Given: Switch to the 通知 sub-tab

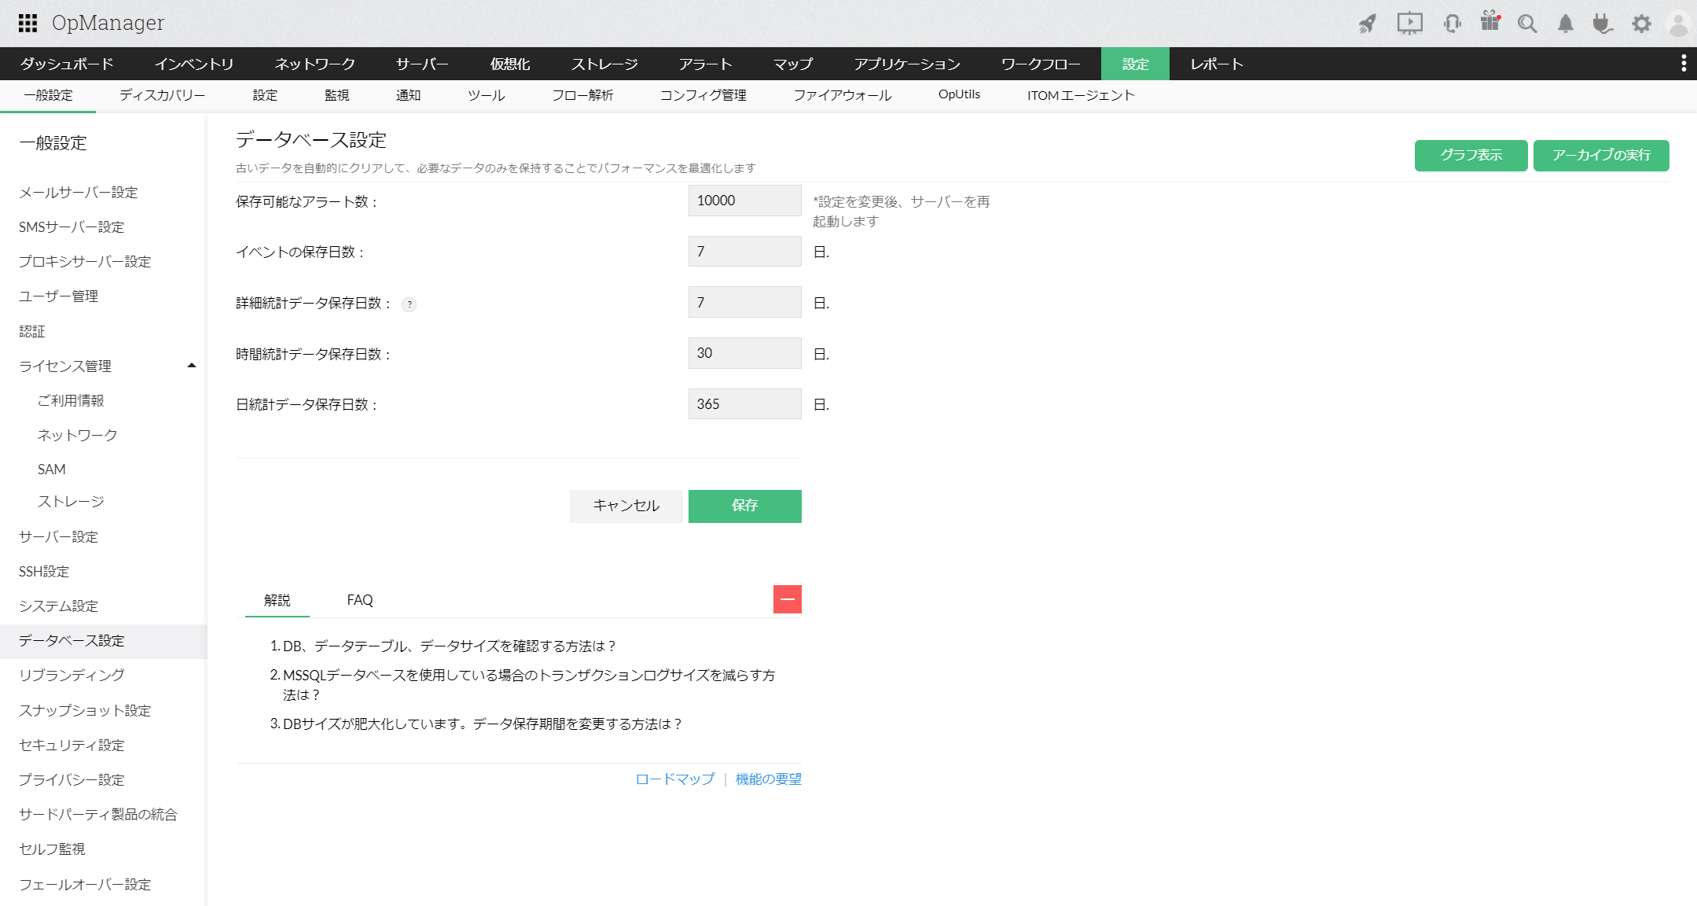Looking at the screenshot, I should [408, 95].
